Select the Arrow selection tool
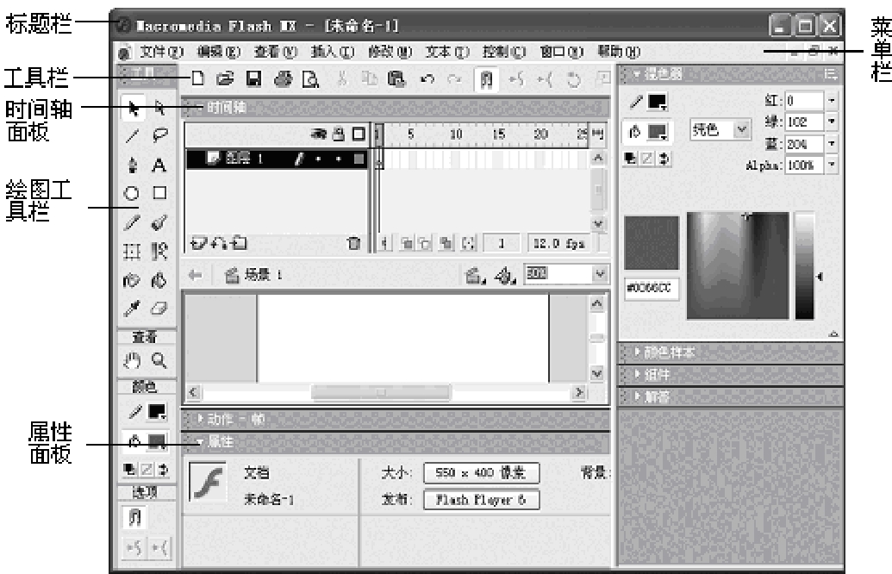This screenshot has height=574, width=892. coord(133,108)
